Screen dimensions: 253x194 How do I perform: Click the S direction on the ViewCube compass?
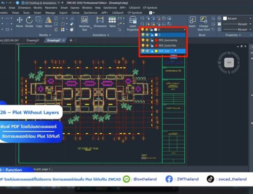point(229,72)
